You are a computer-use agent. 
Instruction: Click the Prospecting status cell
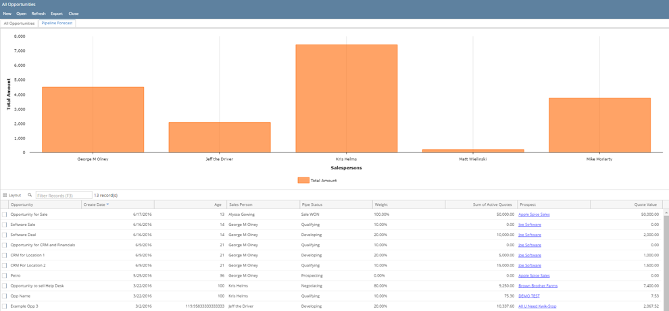(x=312, y=276)
